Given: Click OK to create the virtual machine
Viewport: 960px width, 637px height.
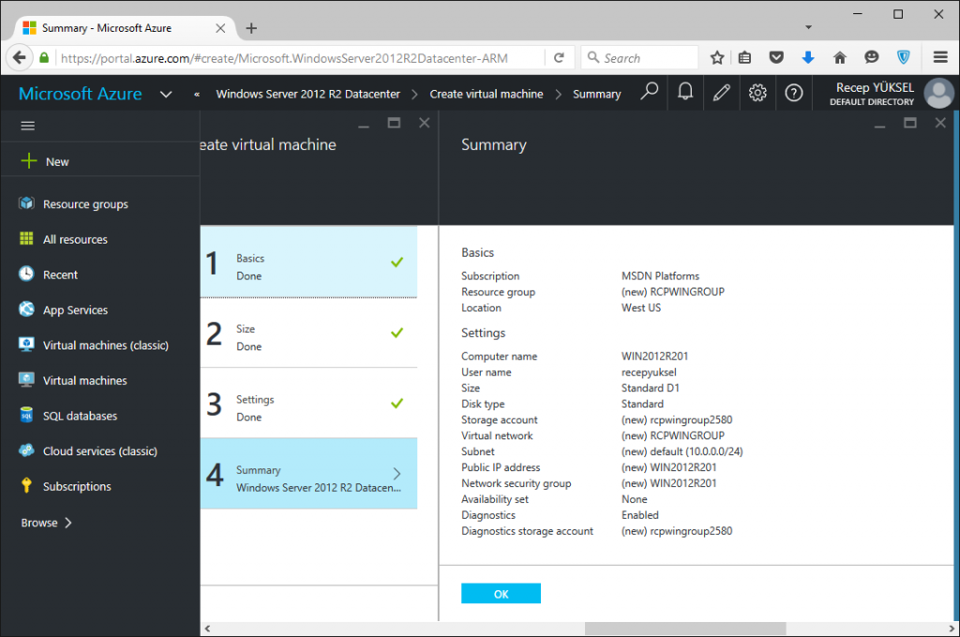Looking at the screenshot, I should pos(501,594).
